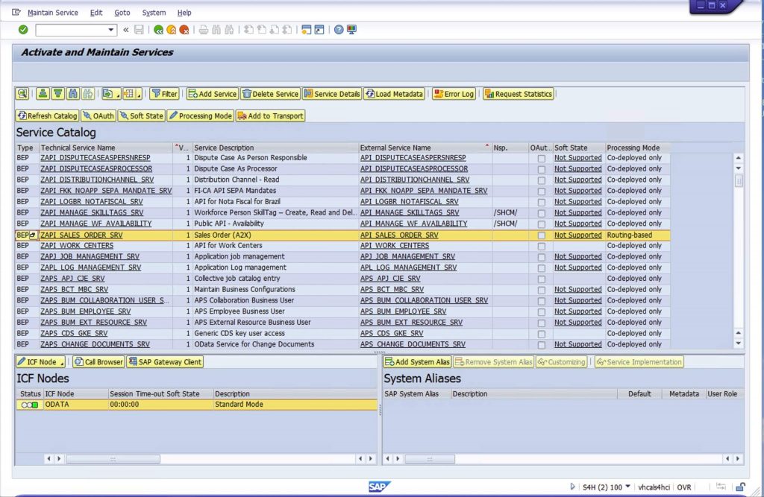The height and width of the screenshot is (497, 764).
Task: Toggle the OAuth checkbox for ZAPI_SALES_ORDER_SRV
Action: pos(542,235)
